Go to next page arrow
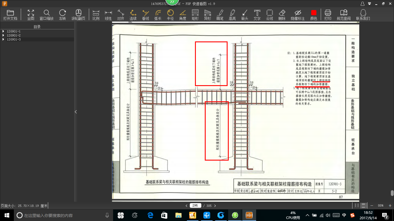Image resolution: width=394 pixels, height=221 pixels. (215, 205)
